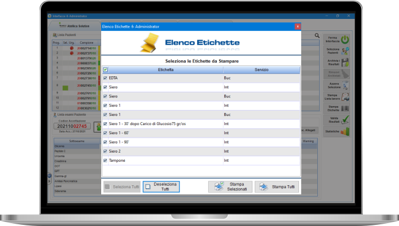399x226 pixels.
Task: Expand side panel arrow at main window's left edge
Action: pyautogui.click(x=49, y=181)
